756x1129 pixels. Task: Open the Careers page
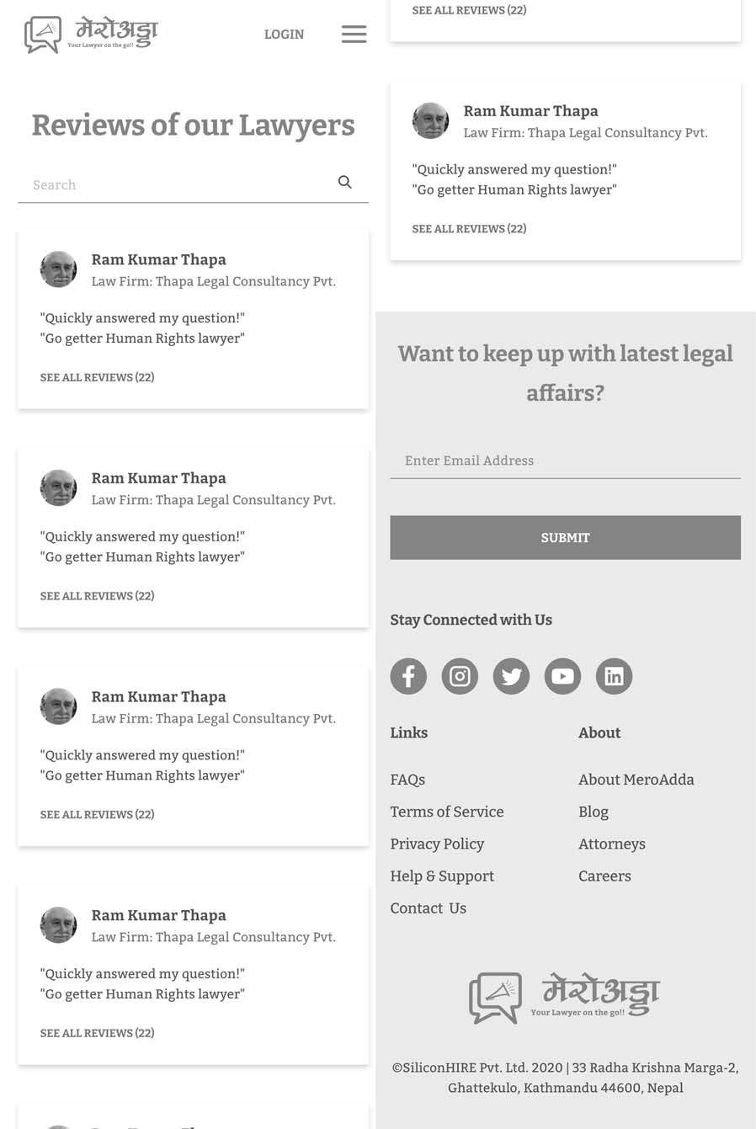point(604,876)
